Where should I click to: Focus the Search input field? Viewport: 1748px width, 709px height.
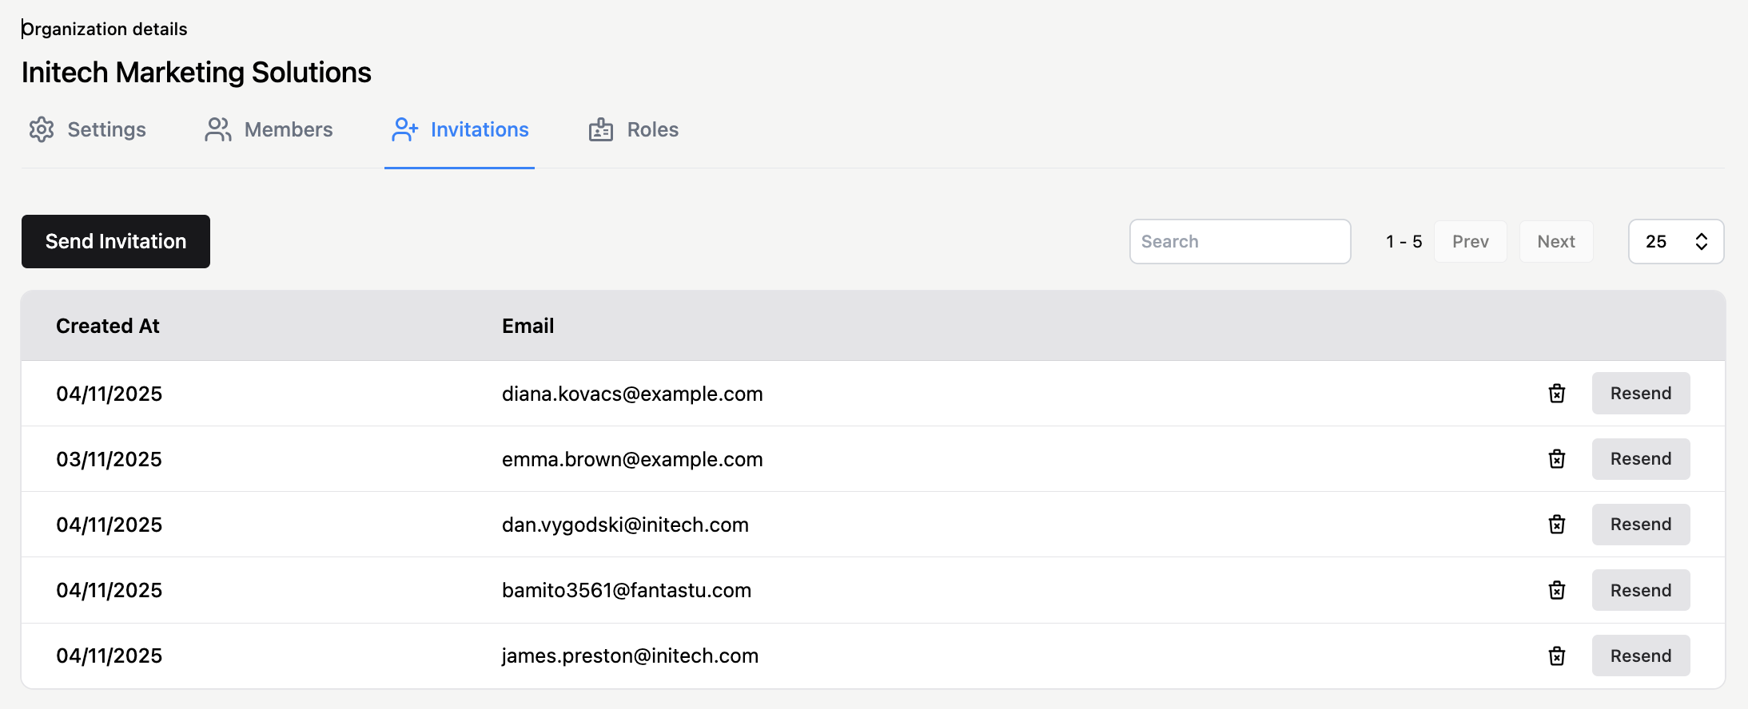pyautogui.click(x=1240, y=241)
